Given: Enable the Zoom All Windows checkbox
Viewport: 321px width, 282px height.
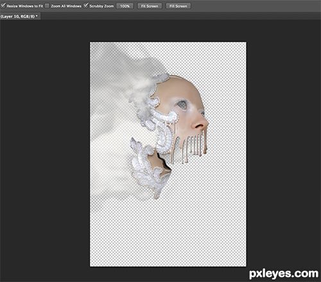Looking at the screenshot, I should coord(47,6).
